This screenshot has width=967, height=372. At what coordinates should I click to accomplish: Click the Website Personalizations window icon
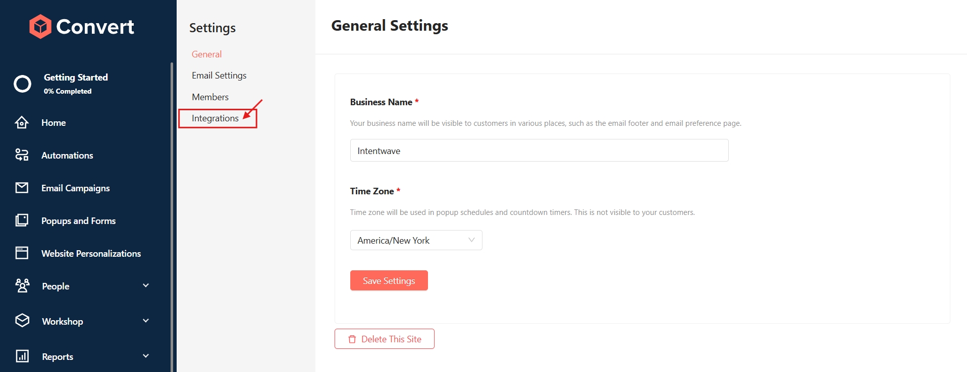22,253
